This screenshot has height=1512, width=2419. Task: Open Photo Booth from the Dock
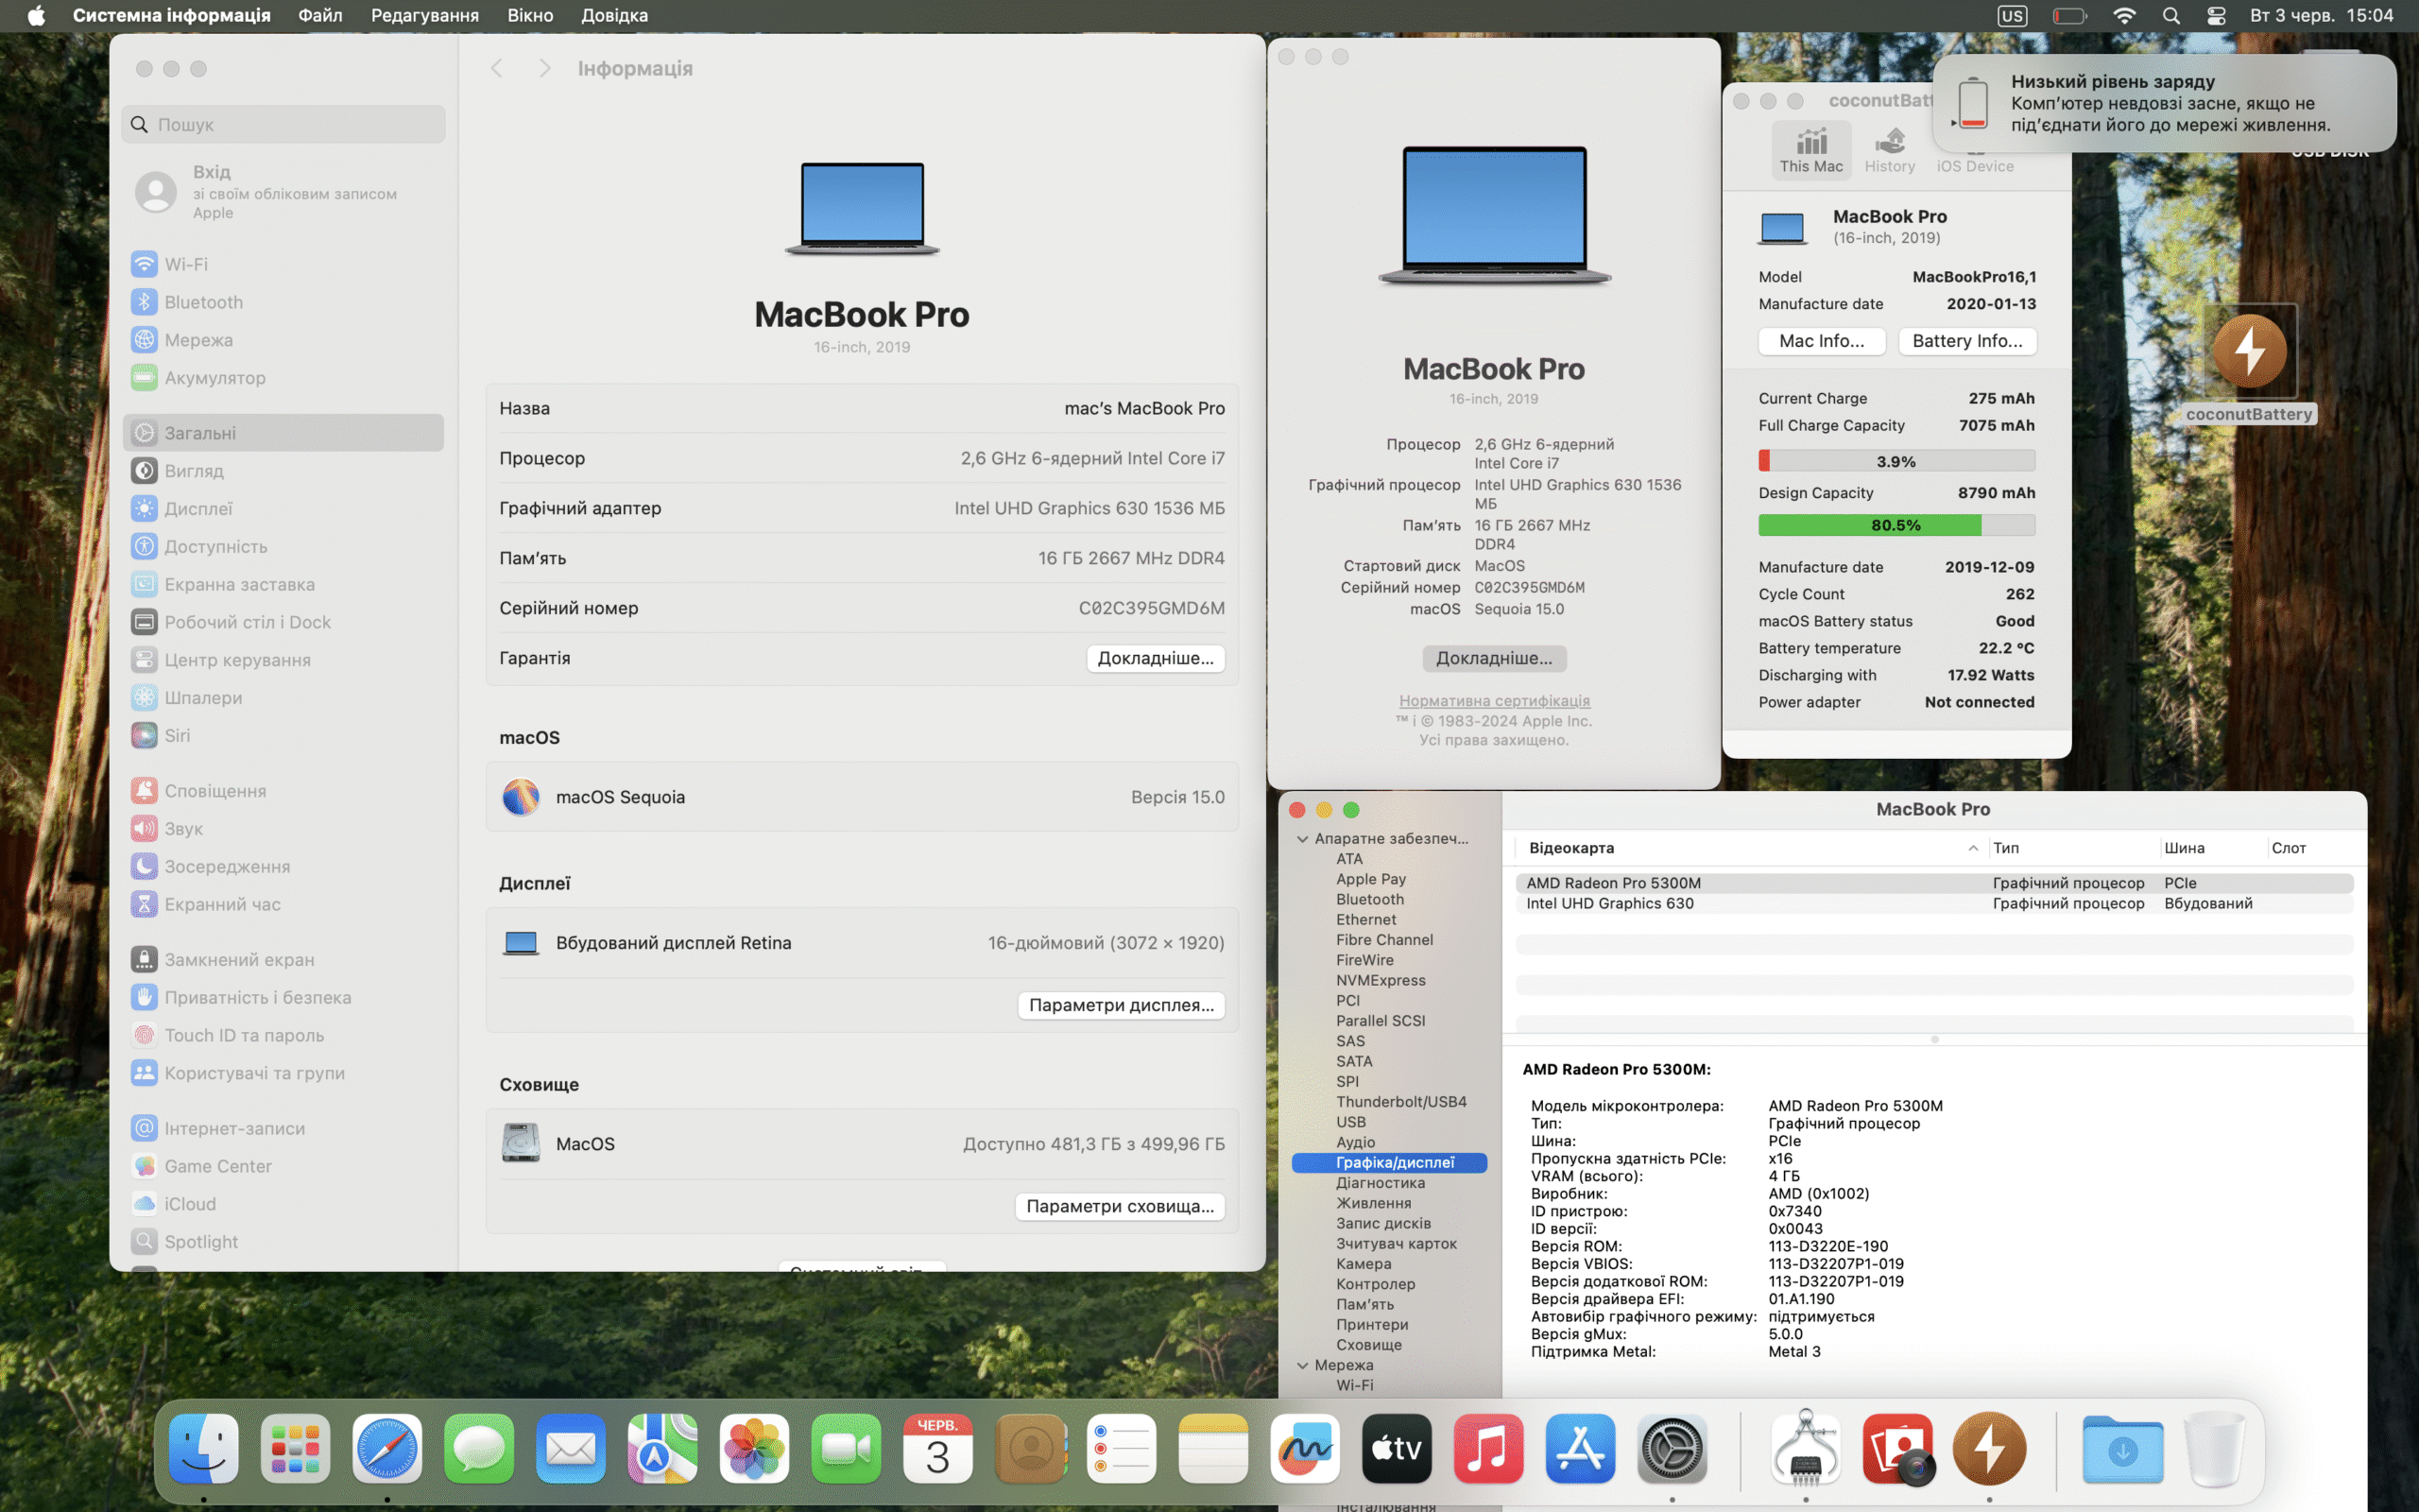click(x=1897, y=1448)
